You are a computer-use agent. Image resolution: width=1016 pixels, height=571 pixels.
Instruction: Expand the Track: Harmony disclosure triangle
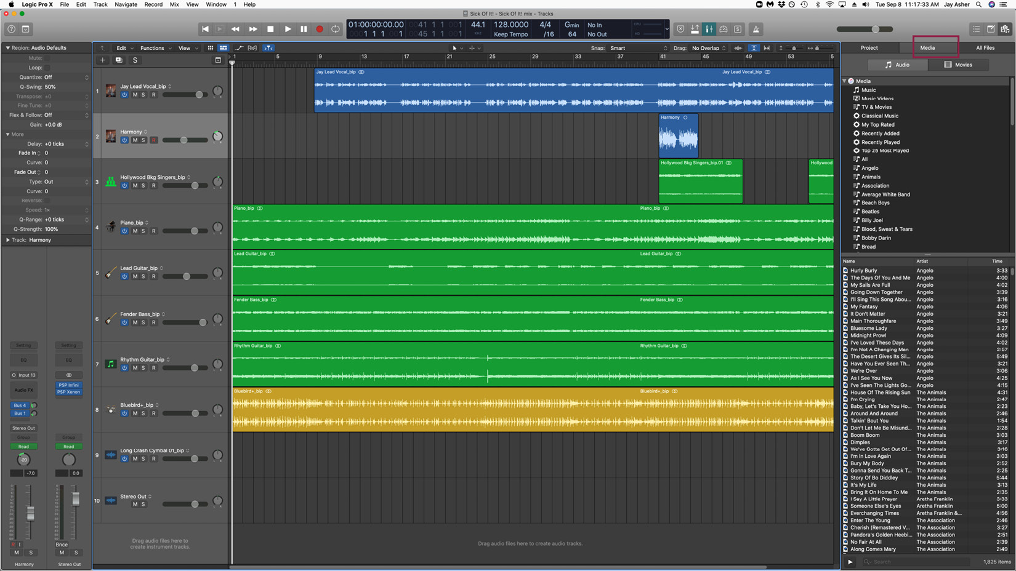pyautogui.click(x=7, y=240)
